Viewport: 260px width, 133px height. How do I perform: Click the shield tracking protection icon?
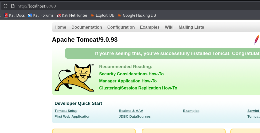click(x=6, y=6)
